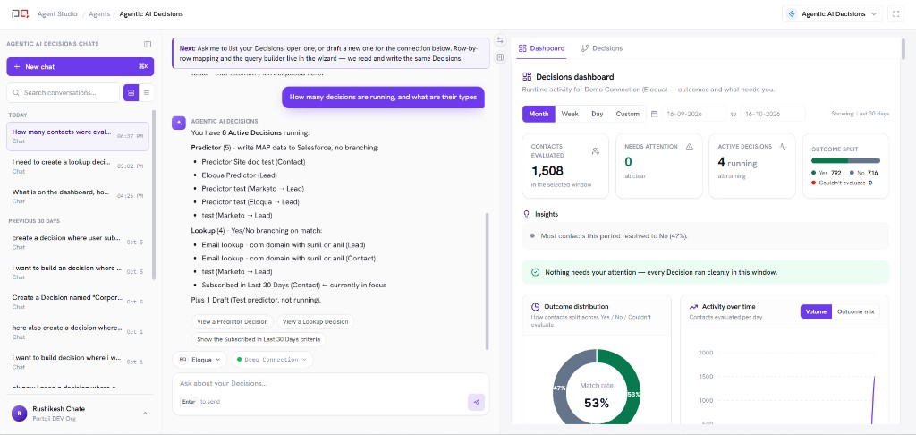Screen dimensions: 916x435
Task: Click 'How many decisions are running' message bubble
Action: point(383,97)
